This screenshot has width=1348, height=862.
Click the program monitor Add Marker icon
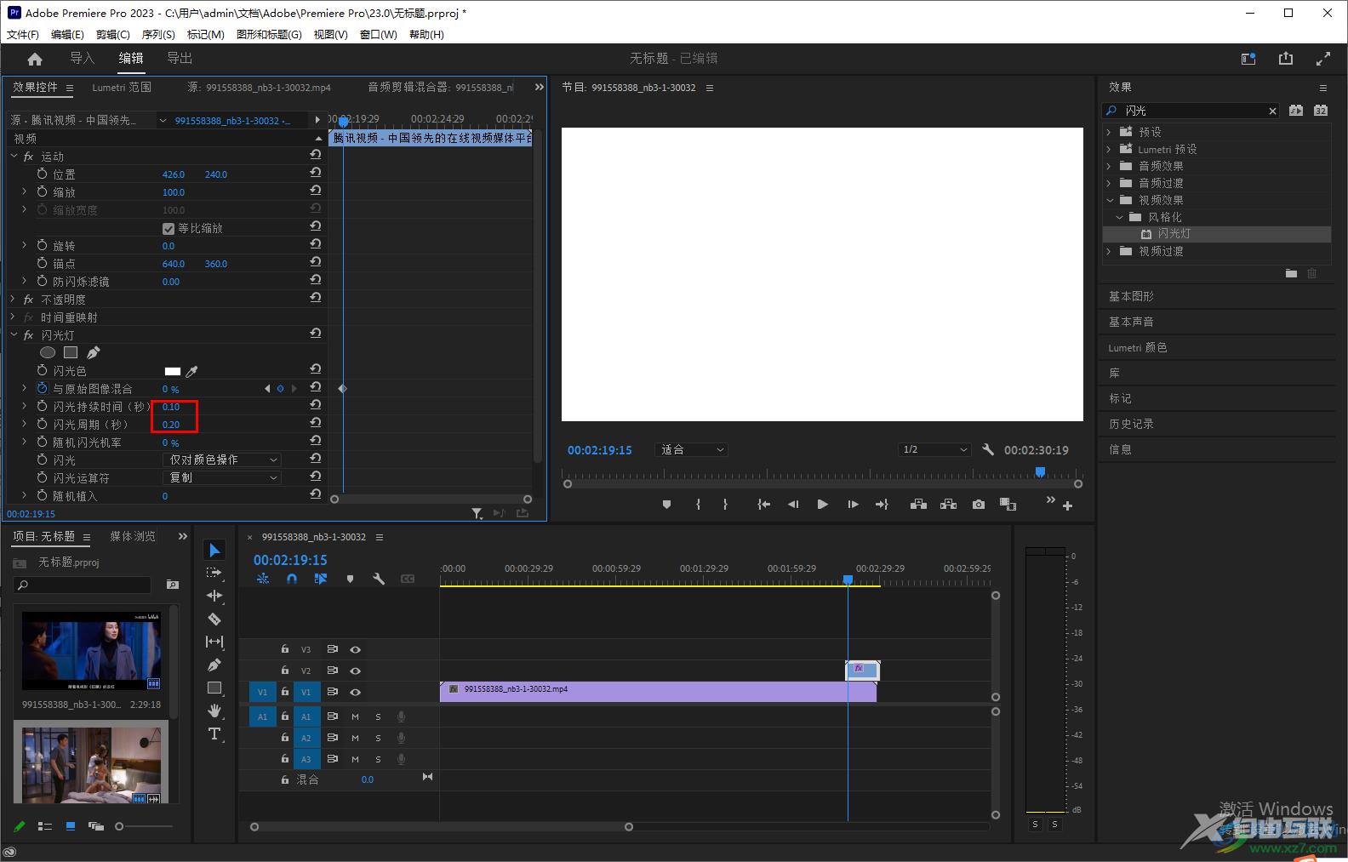click(x=666, y=505)
